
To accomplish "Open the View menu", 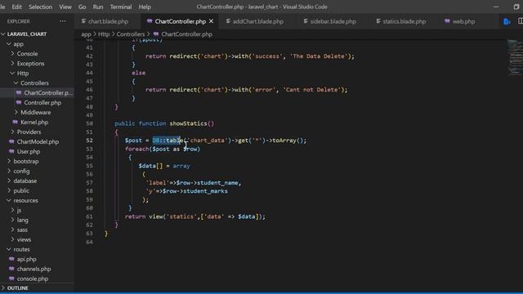I will [65, 7].
